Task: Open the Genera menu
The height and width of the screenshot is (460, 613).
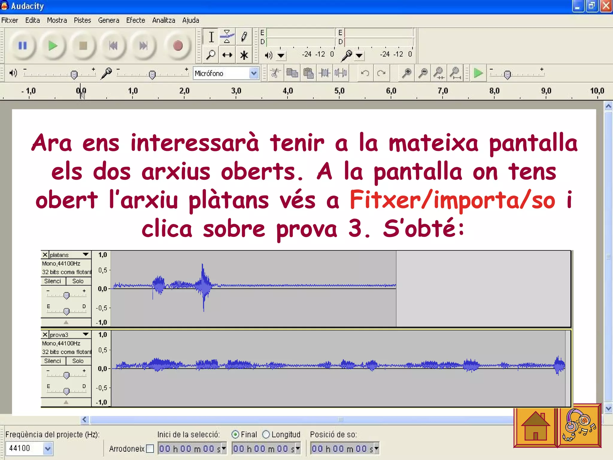Action: click(109, 20)
